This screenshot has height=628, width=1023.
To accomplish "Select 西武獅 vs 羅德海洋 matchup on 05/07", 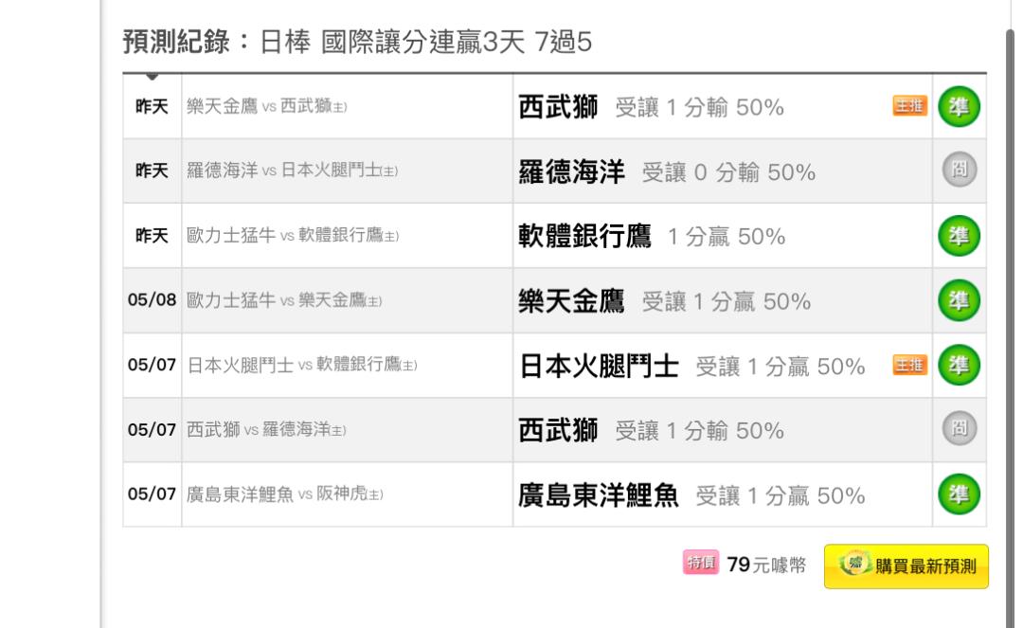I will tap(265, 429).
